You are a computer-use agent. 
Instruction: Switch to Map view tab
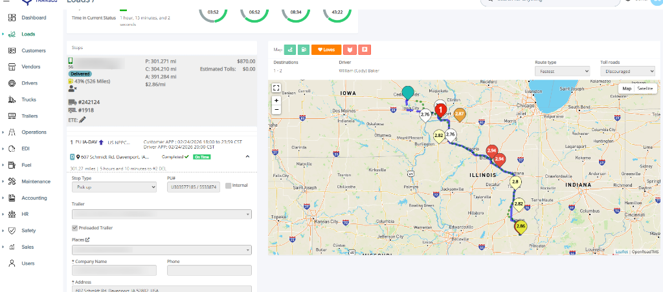[x=627, y=89]
